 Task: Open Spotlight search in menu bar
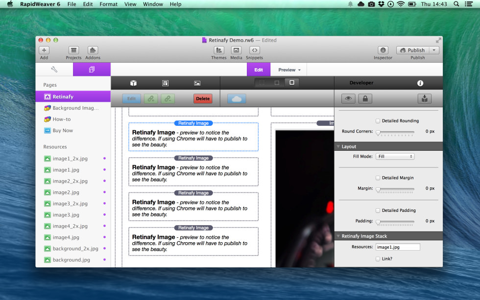[x=456, y=4]
